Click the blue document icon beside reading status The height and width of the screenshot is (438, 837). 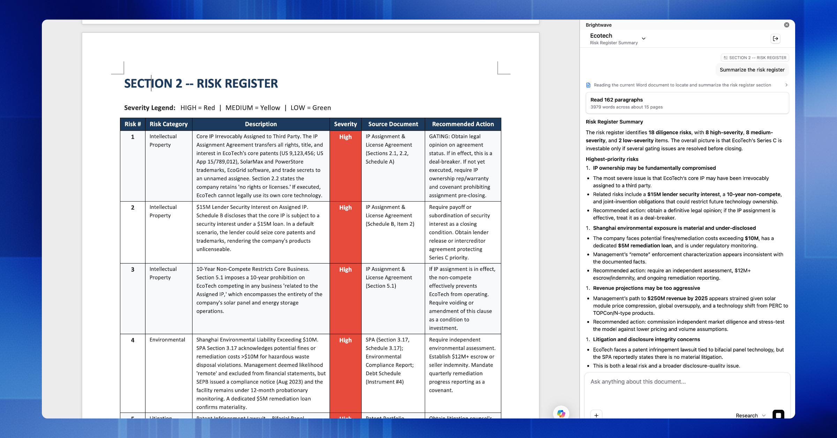tap(588, 85)
